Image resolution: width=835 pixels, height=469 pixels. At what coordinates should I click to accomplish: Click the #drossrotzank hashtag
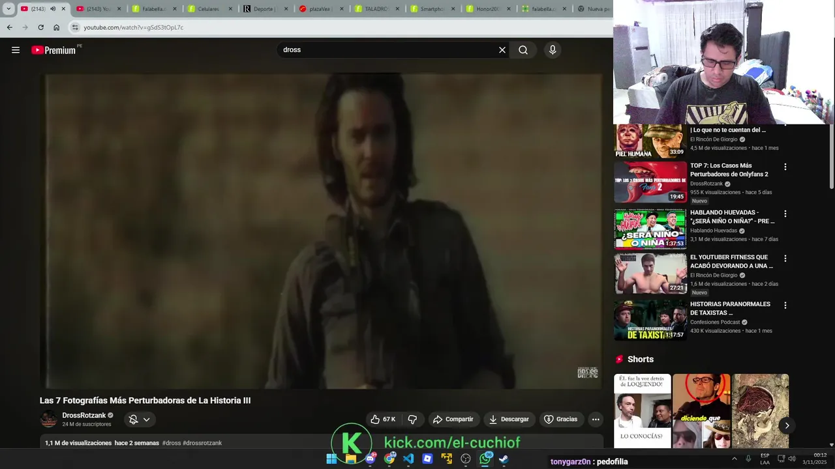(x=202, y=443)
